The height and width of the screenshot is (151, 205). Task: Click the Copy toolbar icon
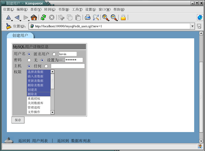point(70,17)
